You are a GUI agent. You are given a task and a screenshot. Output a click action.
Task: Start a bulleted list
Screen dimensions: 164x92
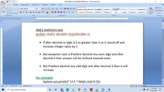(x=53, y=9)
